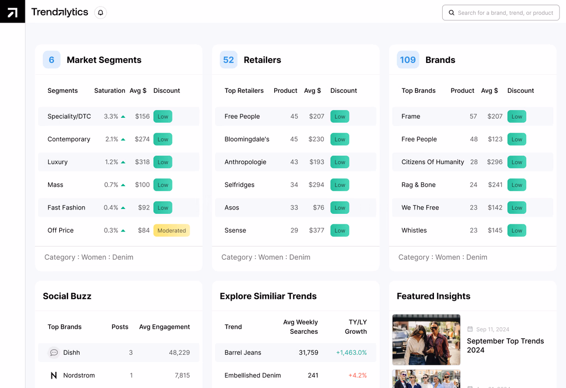The height and width of the screenshot is (388, 566).
Task: Click Category Women Denim under Brands
Action: (443, 258)
